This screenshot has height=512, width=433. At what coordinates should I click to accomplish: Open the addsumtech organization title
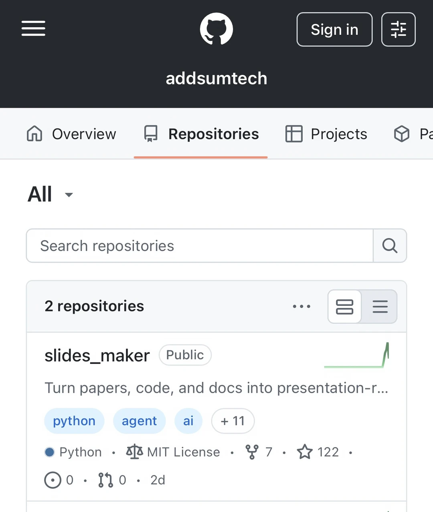coord(216,78)
